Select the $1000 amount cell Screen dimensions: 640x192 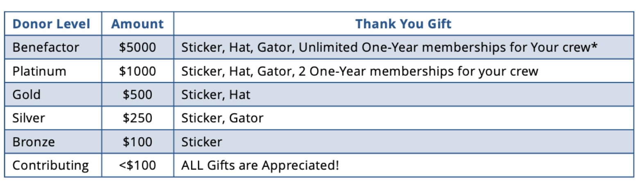(x=138, y=71)
